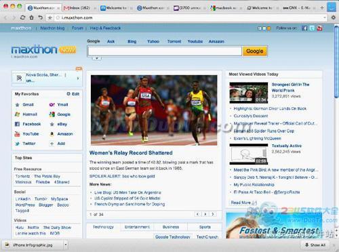Viewport: 339px width, 252px height.
Task: Open Maxthon Twitter follow icon
Action: 312,28
